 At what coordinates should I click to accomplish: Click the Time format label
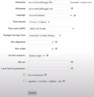click(x=19, y=22)
